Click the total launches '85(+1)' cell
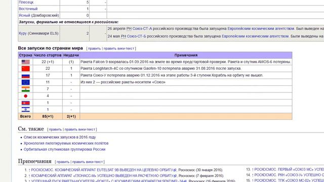The width and height of the screenshot is (324, 182). point(48,116)
